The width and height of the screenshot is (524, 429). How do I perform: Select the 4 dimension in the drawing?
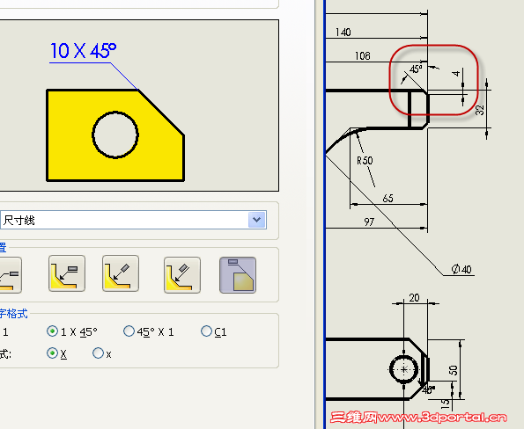pos(456,73)
